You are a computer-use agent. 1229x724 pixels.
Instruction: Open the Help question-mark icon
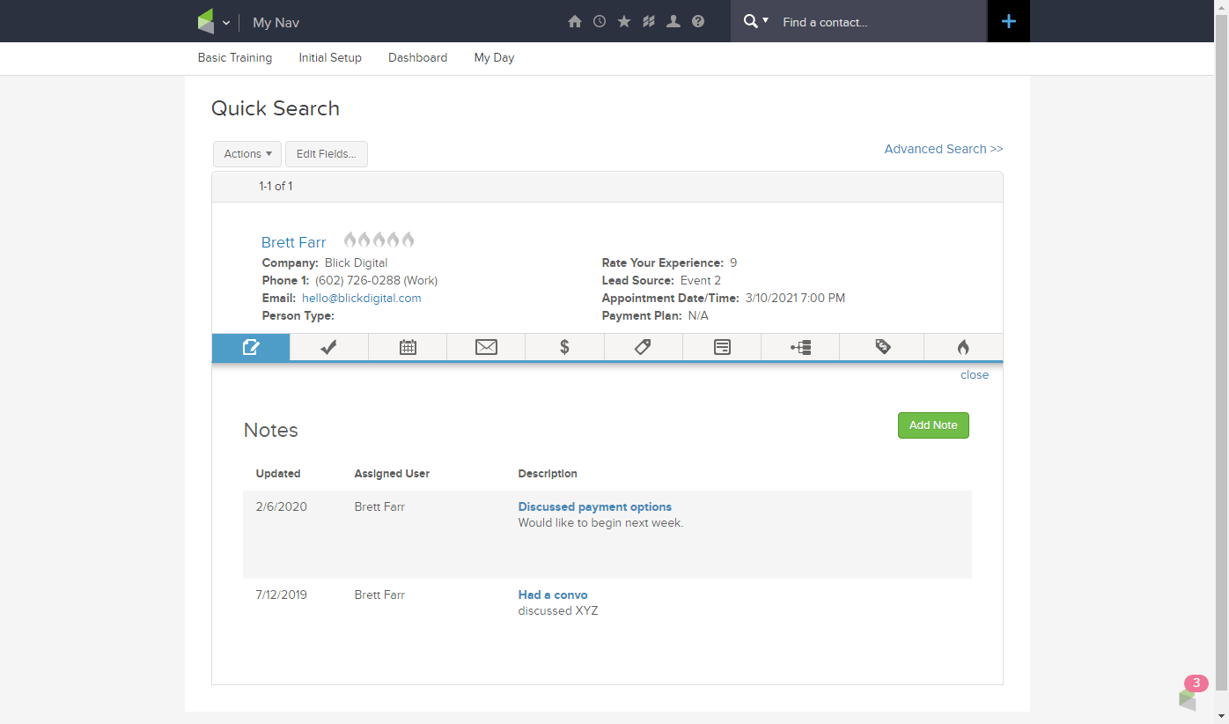[x=698, y=21]
